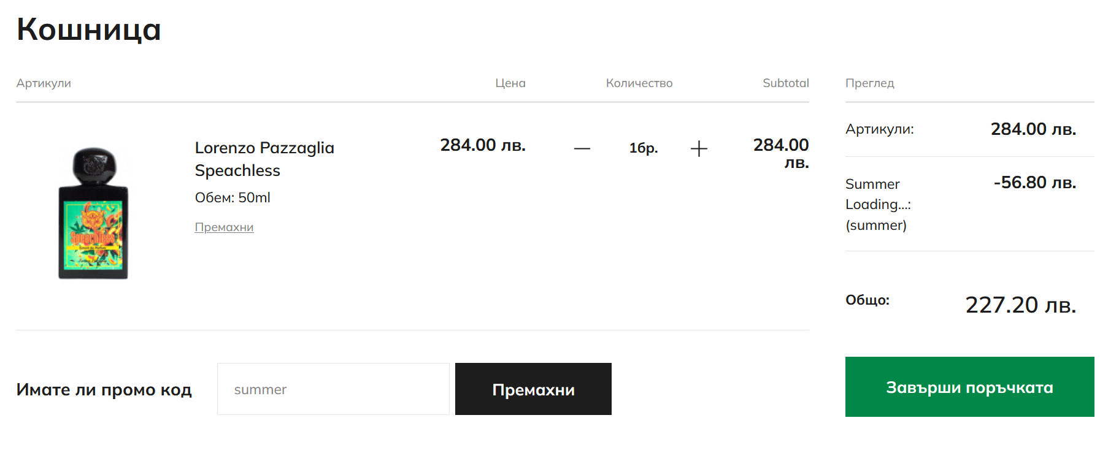Click the black Премахни promo button
This screenshot has height=453, width=1100.
533,389
